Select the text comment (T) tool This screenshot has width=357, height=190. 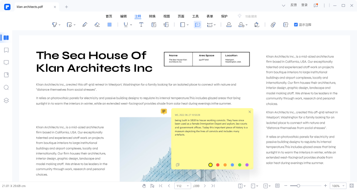[x=141, y=24]
